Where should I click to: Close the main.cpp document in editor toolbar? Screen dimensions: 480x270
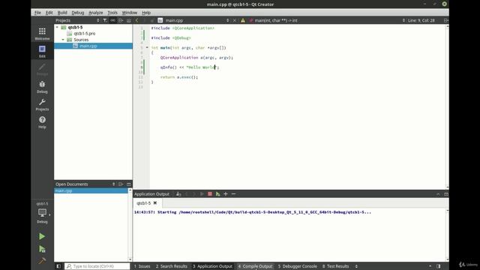[235, 20]
